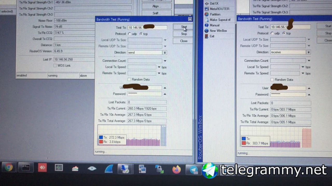Enable Random Data in left Bandwidth Test
Screen dimensions: 332x186
pos(129,79)
